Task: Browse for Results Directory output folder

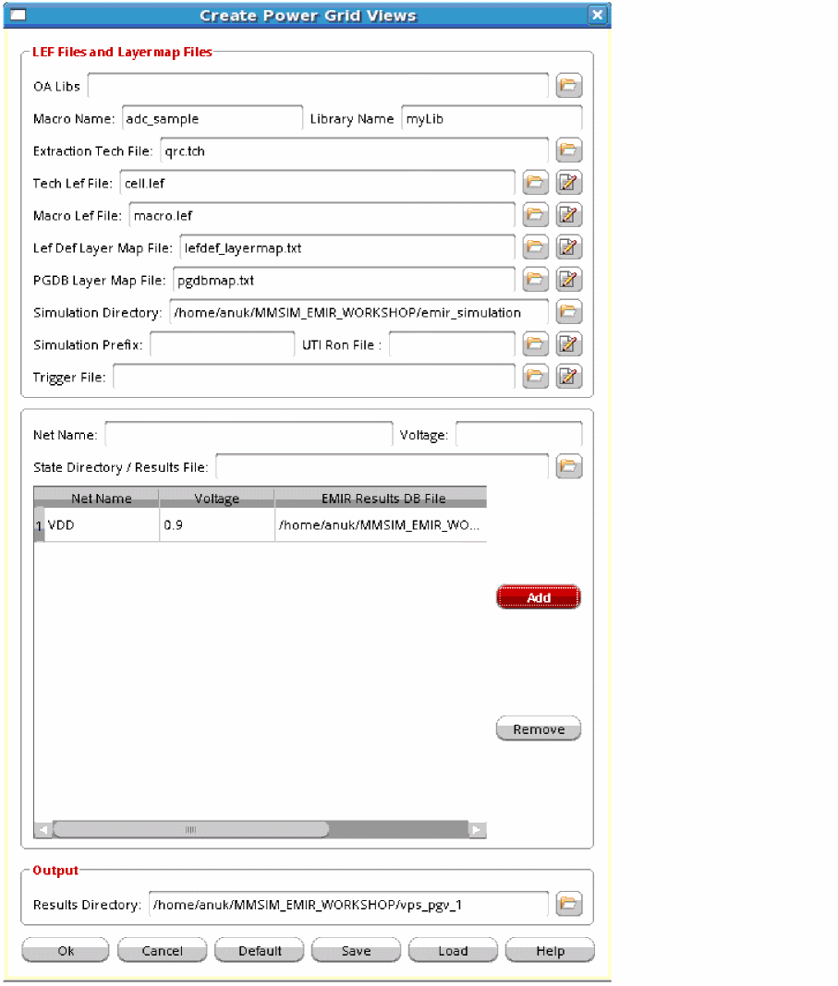Action: 569,904
